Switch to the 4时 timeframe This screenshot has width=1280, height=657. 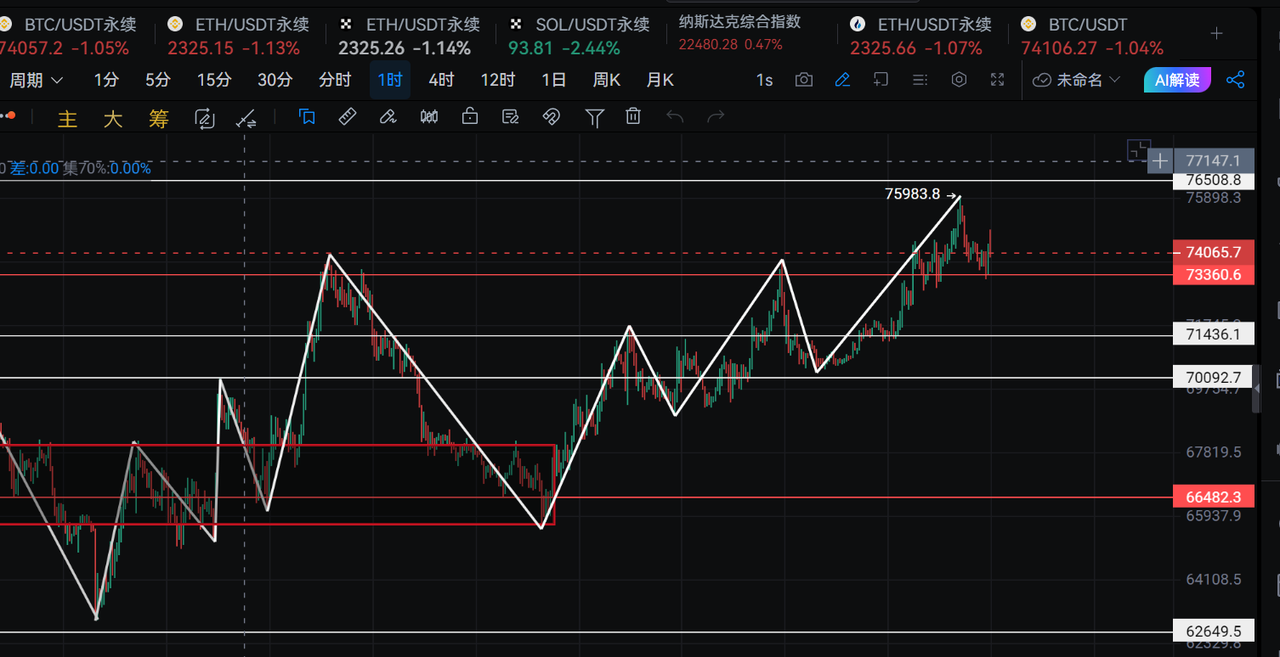441,80
